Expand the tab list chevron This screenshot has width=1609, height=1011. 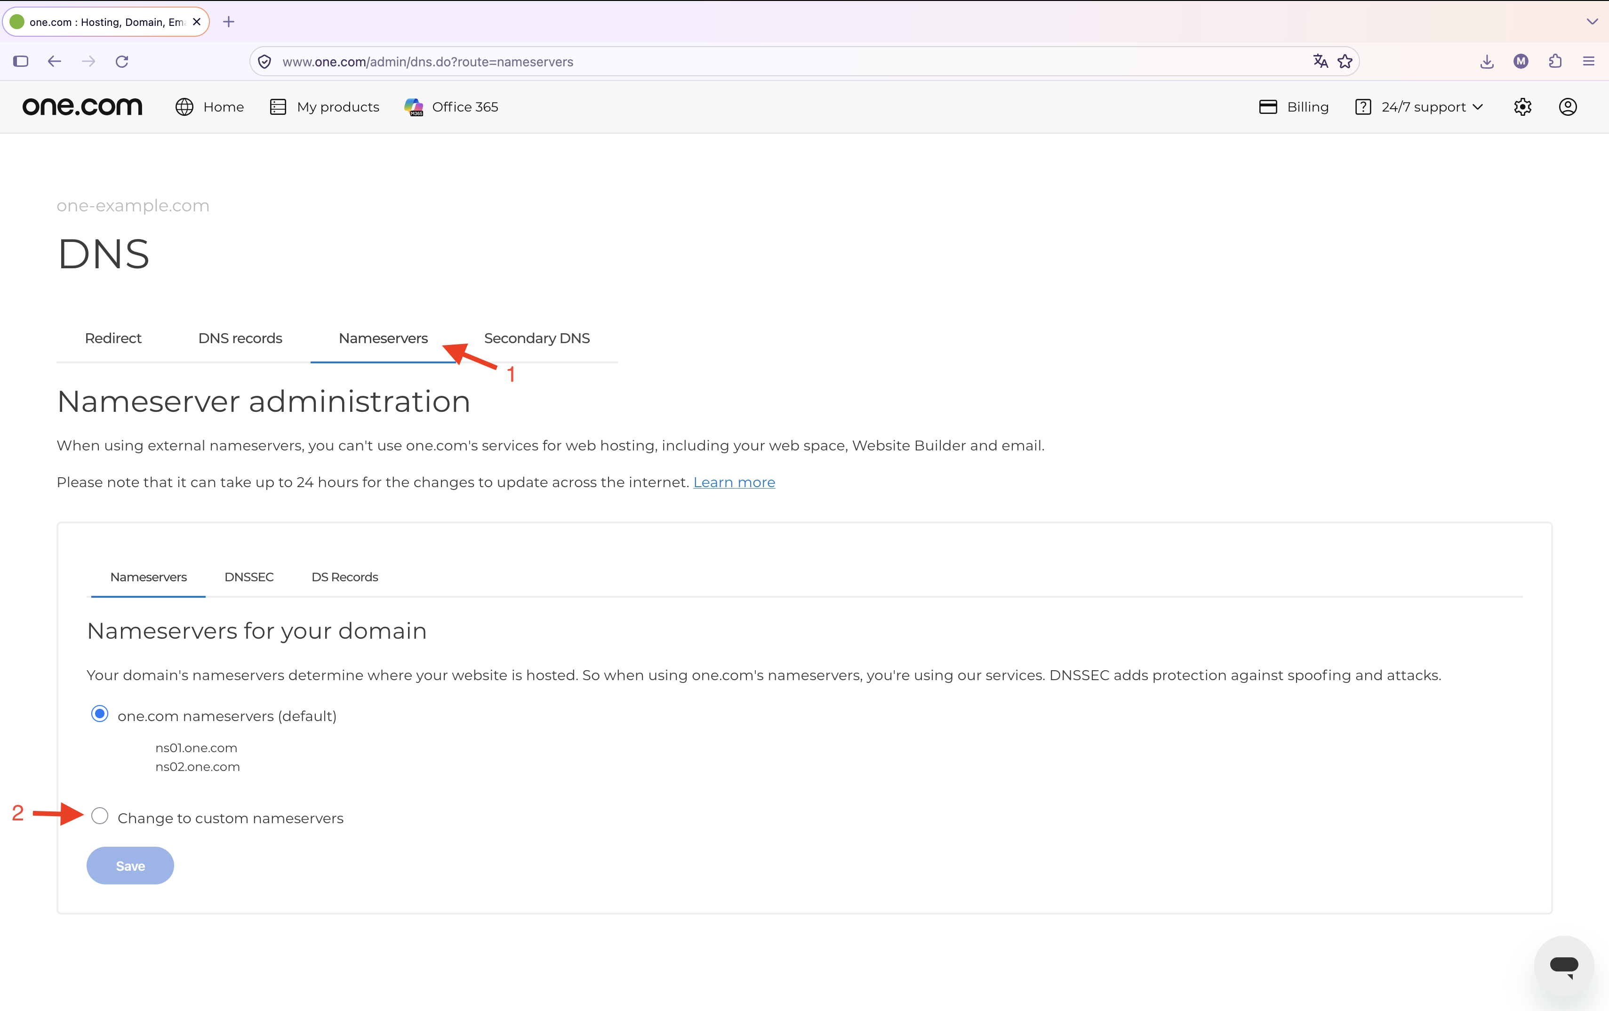click(x=1593, y=21)
